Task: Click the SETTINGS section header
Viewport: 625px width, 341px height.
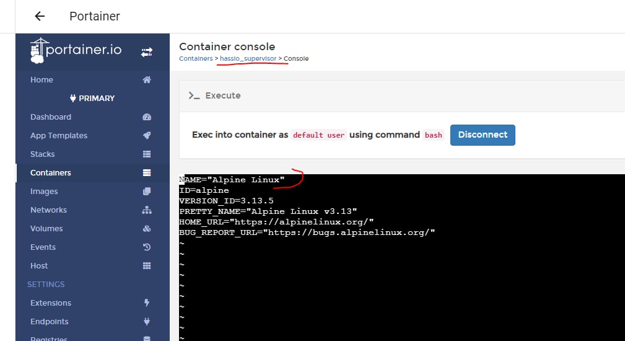Action: pyautogui.click(x=46, y=285)
